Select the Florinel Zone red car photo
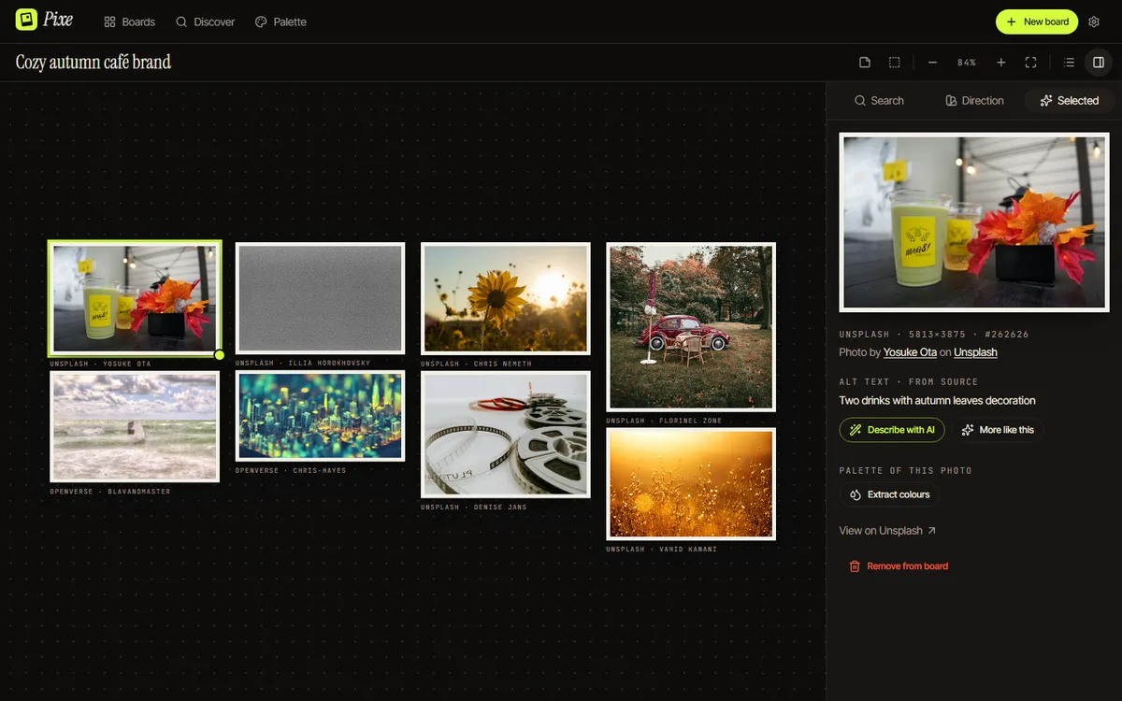Screen dimensions: 1122x701 tap(691, 327)
